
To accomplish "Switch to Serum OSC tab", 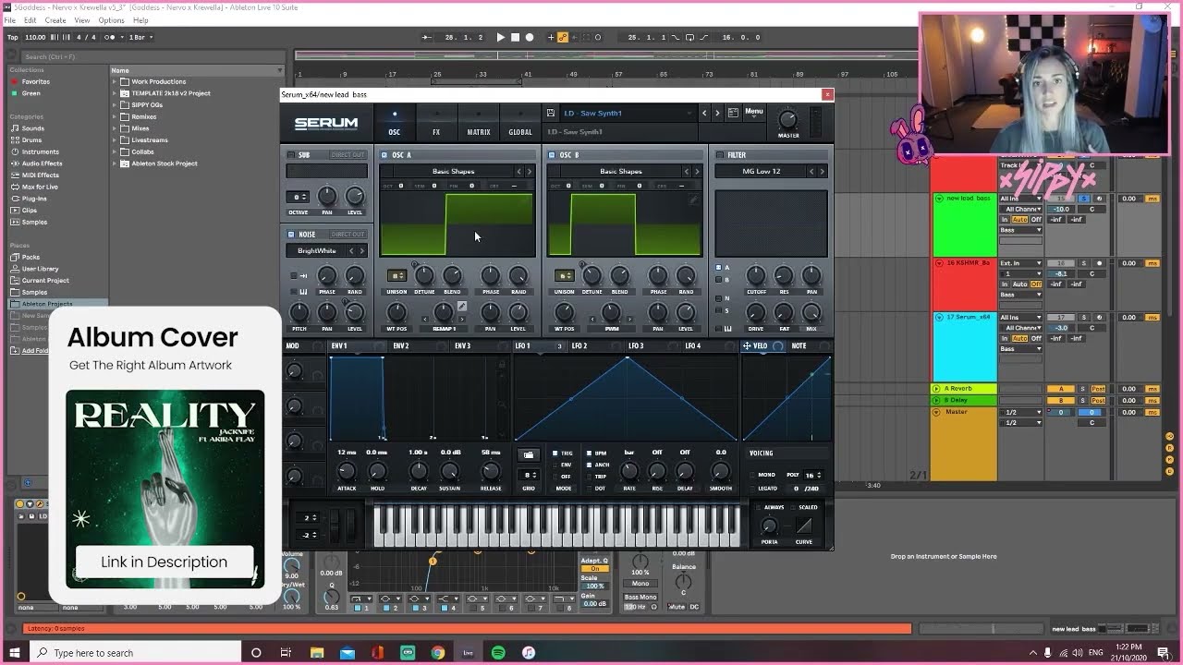I will click(x=394, y=124).
